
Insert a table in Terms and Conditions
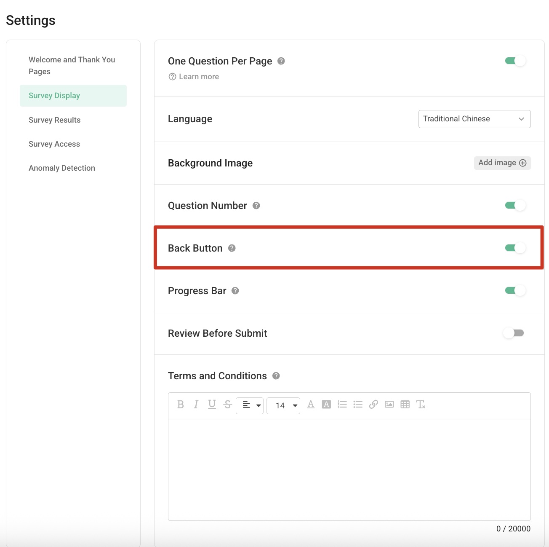[405, 405]
